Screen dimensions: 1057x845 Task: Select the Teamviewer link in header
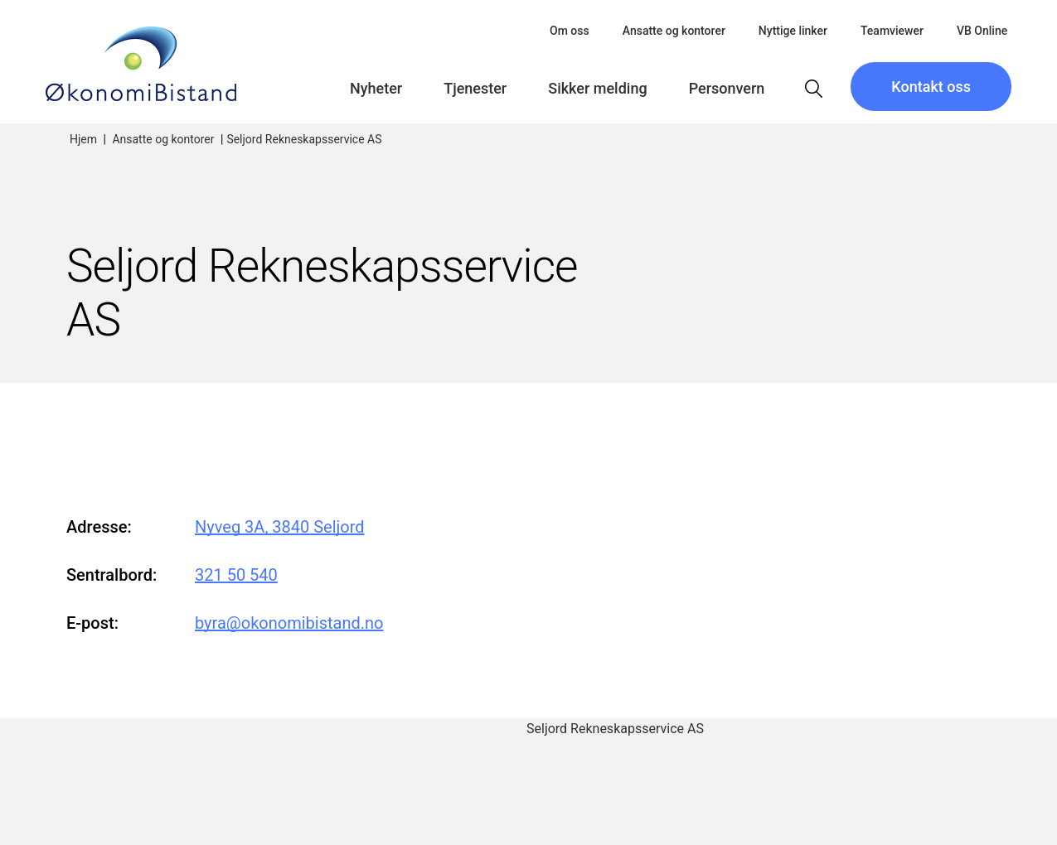[x=891, y=31]
